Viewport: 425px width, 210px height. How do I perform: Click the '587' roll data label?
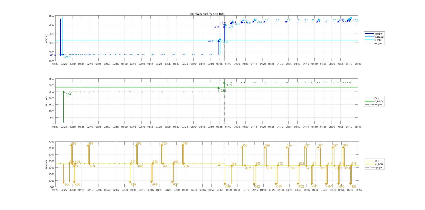(x=321, y=146)
